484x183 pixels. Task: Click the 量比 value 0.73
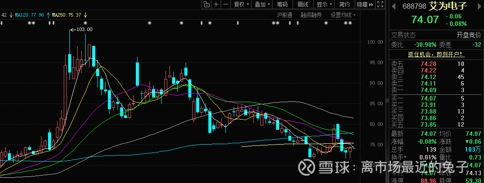click(x=475, y=157)
